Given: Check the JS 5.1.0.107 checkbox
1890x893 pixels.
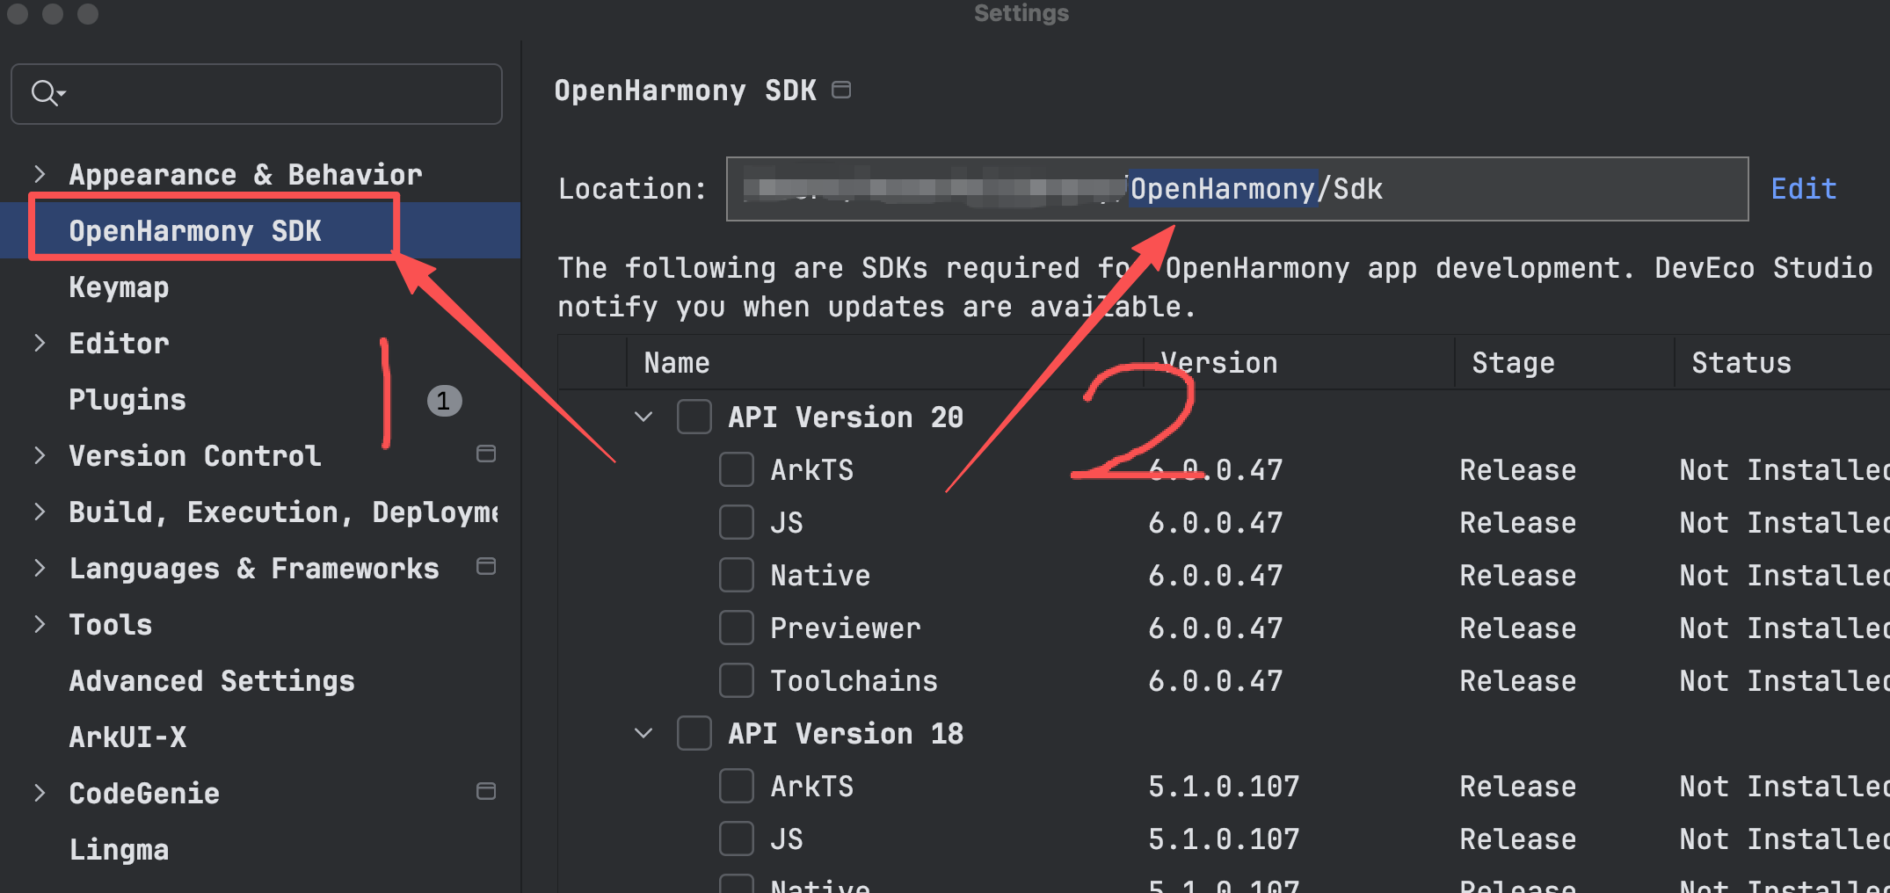Looking at the screenshot, I should tap(737, 839).
